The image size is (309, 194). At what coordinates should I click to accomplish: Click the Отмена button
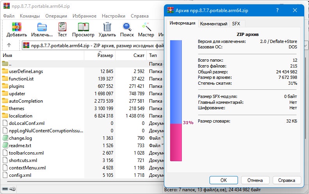coord(255,180)
